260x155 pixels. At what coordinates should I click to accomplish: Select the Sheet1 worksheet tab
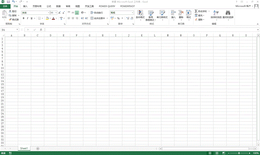[x=24, y=148]
